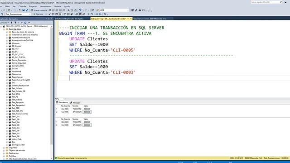Viewport: 290px width, 163px height.
Task: Expand the Seguridad folder node
Action: (4, 148)
